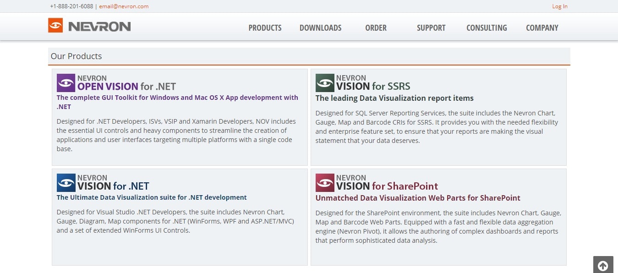Click the NEVRON wordmark in the header
This screenshot has width=618, height=273.
[x=99, y=26]
